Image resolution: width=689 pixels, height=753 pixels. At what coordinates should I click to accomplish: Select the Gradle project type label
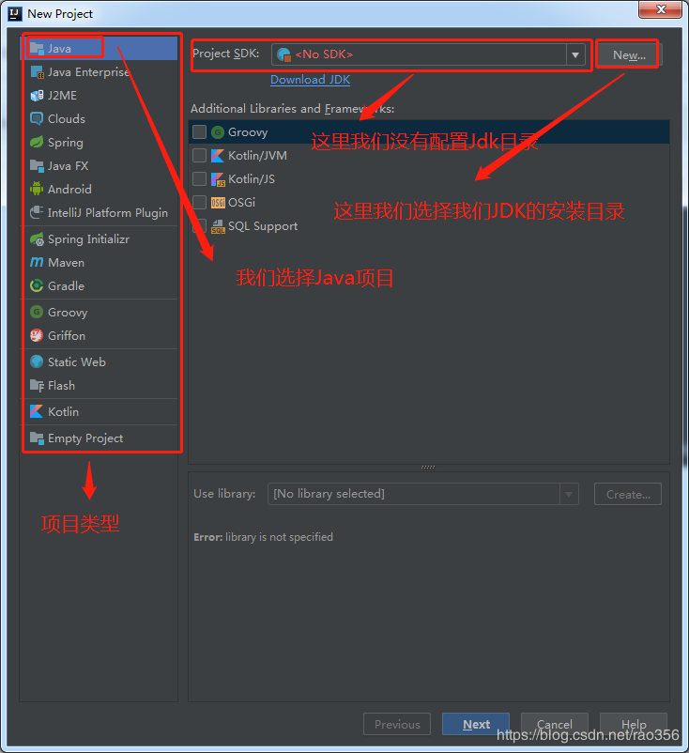[67, 286]
